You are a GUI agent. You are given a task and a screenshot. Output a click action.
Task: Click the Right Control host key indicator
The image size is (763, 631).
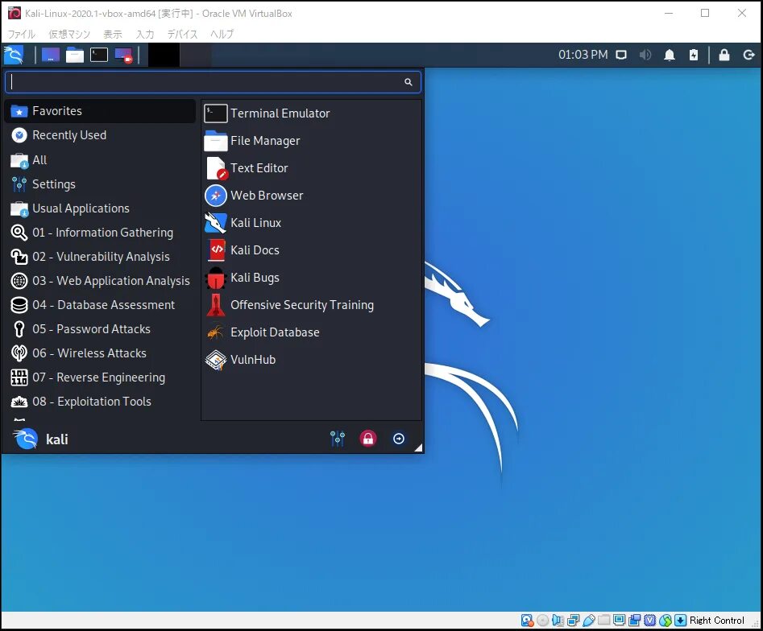click(716, 621)
